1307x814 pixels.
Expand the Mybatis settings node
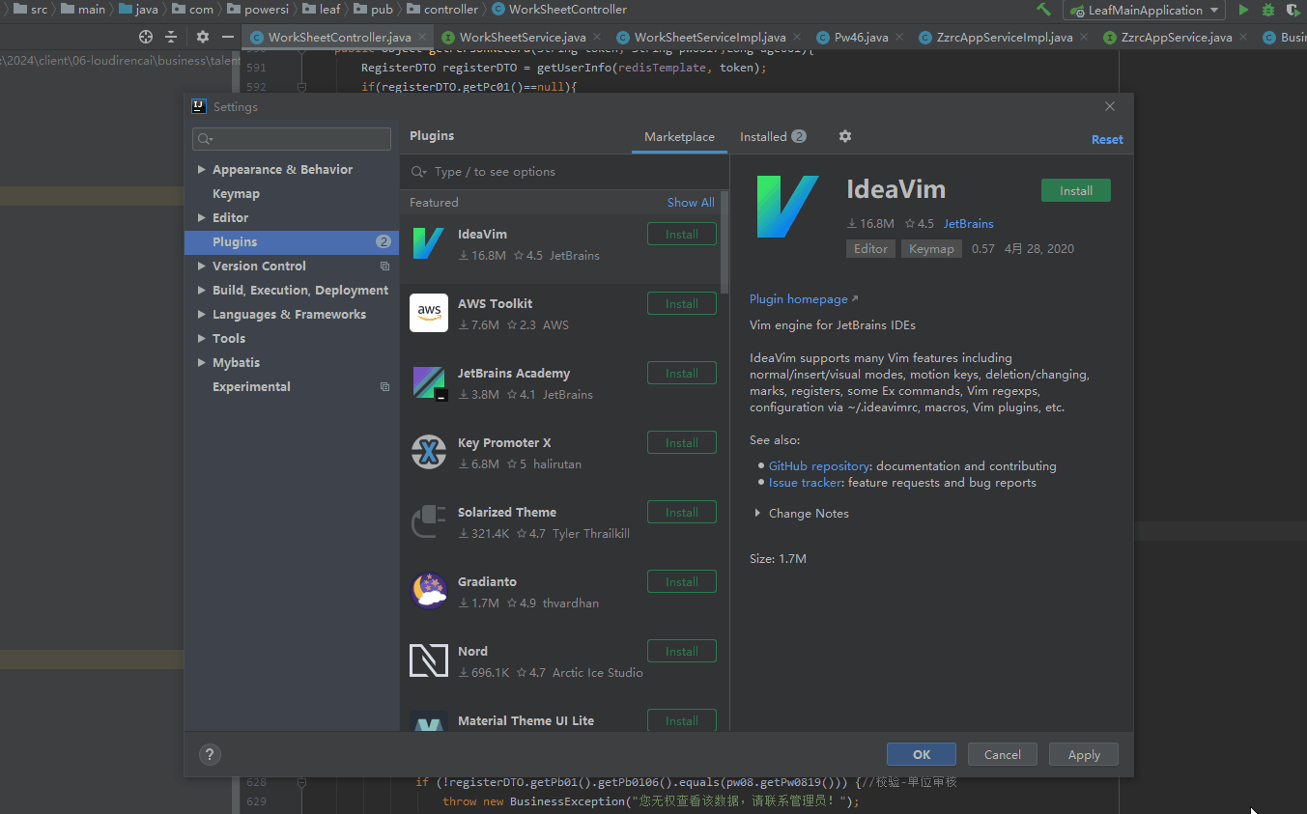coord(201,363)
